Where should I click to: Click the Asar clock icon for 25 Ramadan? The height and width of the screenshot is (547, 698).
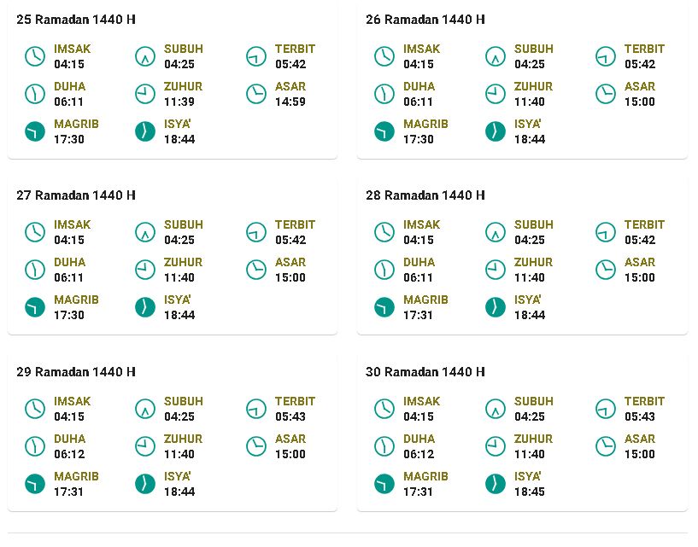click(x=256, y=94)
